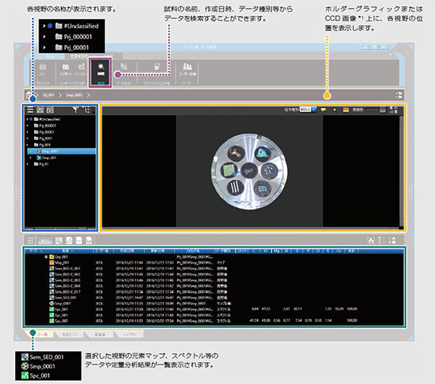Expand the #Unclassified folder

click(x=28, y=119)
